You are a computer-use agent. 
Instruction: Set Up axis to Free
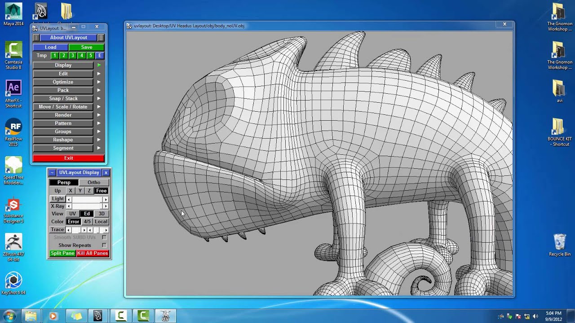101,191
